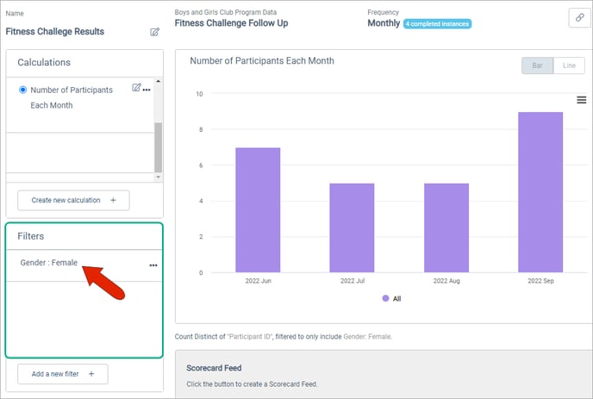Switch chart view to Line
This screenshot has height=399, width=593.
[568, 65]
